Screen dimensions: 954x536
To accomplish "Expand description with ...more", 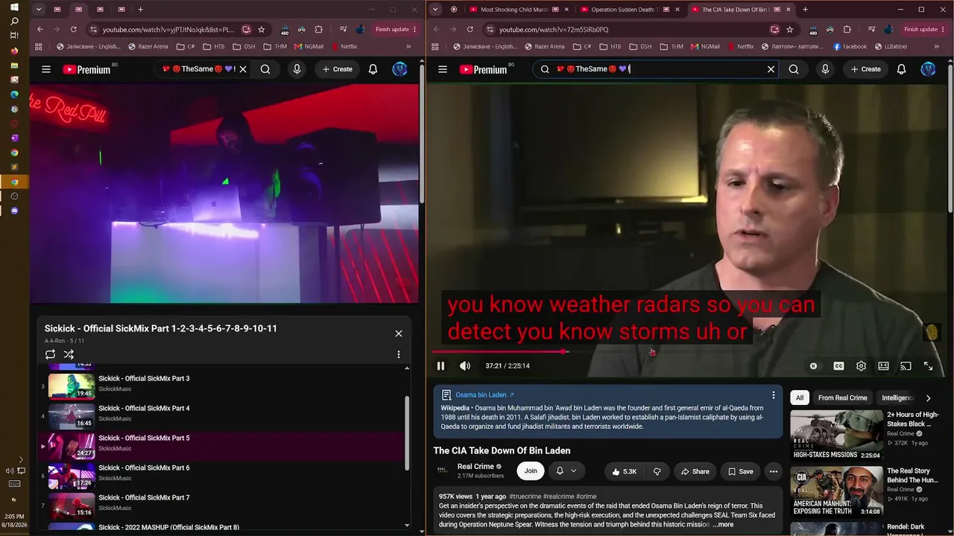I will 723,525.
